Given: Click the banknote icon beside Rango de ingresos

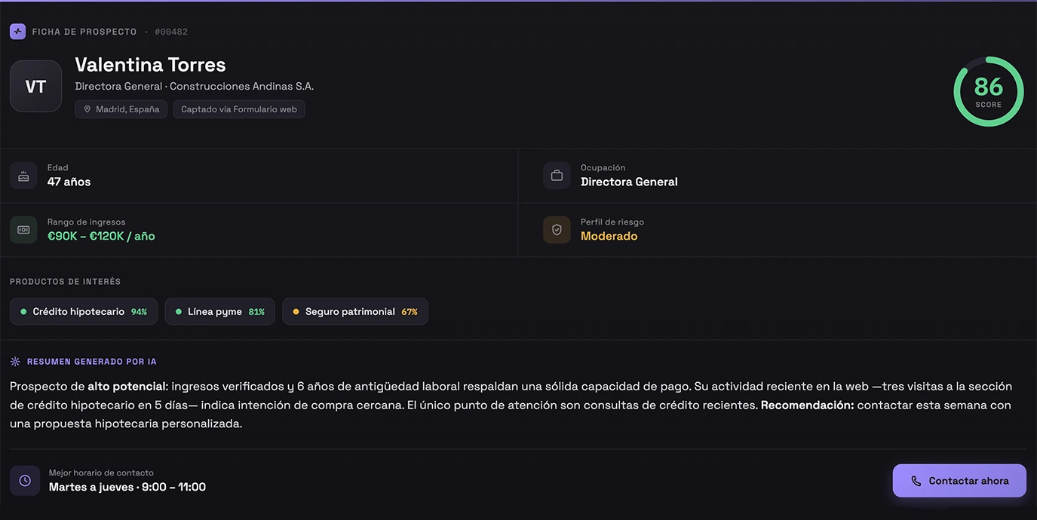Looking at the screenshot, I should 23,230.
